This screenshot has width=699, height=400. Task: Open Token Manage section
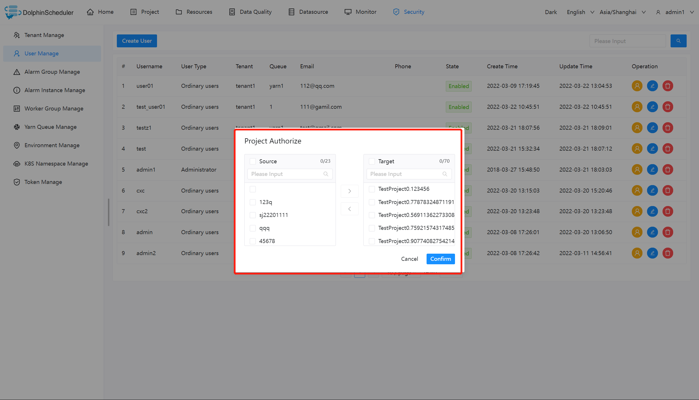point(43,182)
